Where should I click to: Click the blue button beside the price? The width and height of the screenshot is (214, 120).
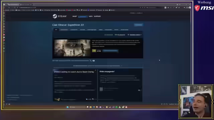click(x=110, y=51)
